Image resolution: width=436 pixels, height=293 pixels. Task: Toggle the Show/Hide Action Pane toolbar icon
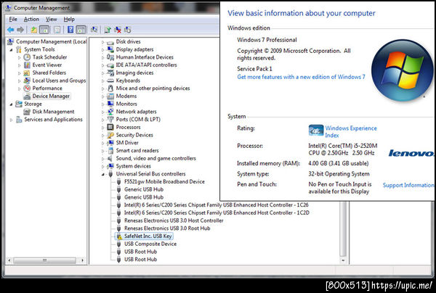pos(81,30)
